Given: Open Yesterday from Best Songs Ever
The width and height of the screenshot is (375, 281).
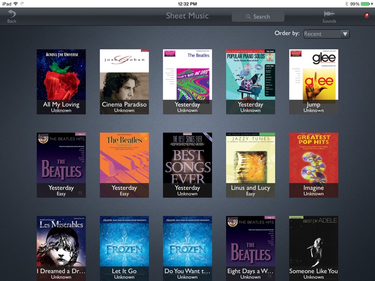Looking at the screenshot, I should coord(187,165).
